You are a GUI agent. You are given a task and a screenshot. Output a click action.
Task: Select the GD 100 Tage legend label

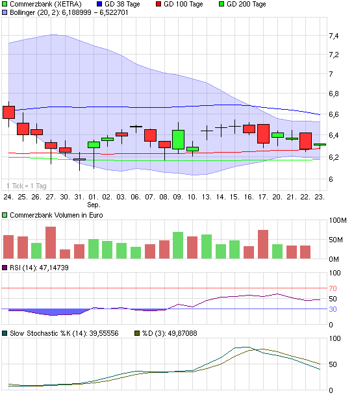click(x=183, y=4)
